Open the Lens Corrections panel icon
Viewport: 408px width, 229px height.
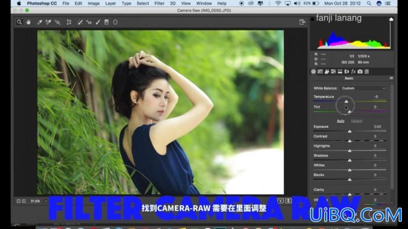pyautogui.click(x=347, y=72)
